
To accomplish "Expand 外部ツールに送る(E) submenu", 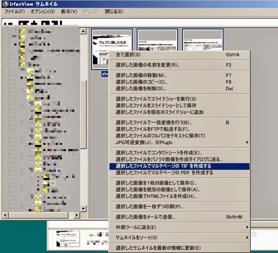I will [x=179, y=227].
